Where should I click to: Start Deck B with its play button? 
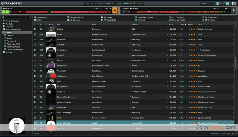pos(124,12)
